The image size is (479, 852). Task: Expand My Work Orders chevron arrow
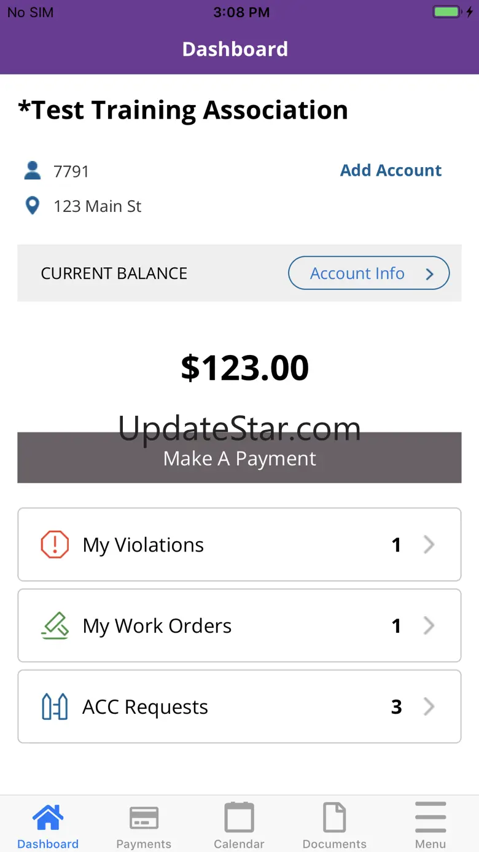click(x=429, y=625)
